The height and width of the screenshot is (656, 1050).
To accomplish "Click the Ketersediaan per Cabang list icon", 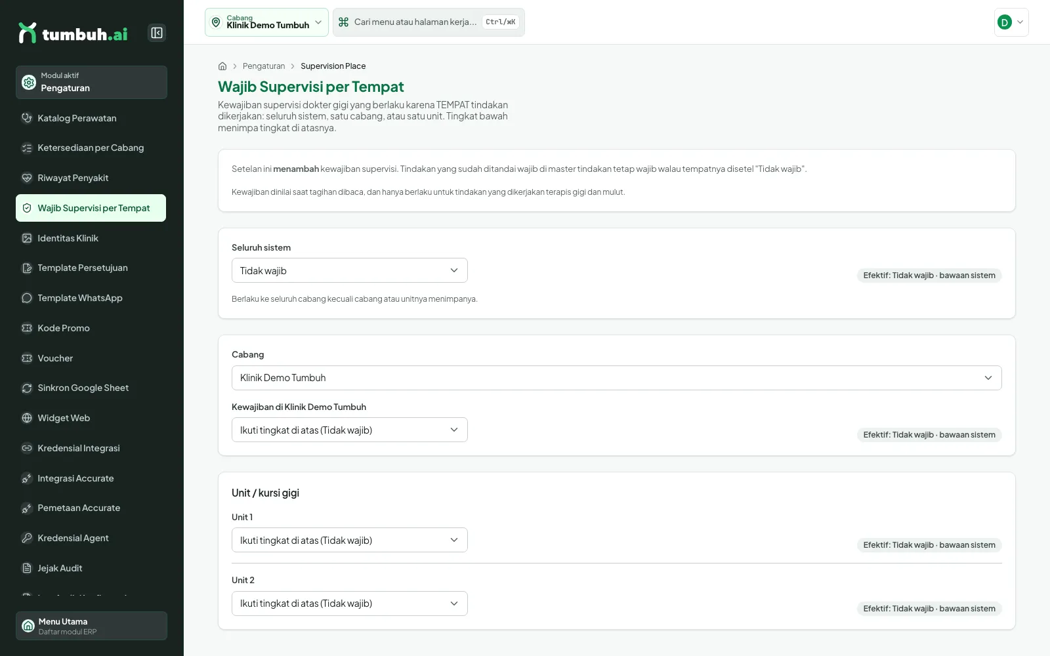I will [x=27, y=148].
